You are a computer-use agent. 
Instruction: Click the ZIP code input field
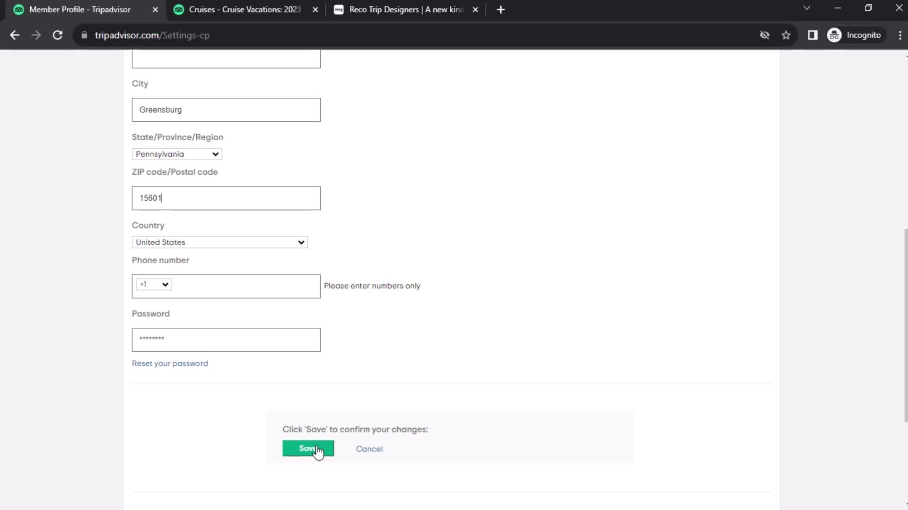click(227, 198)
